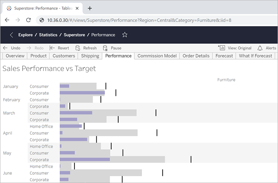Select the May month label
The width and height of the screenshot is (278, 183).
coord(7,153)
